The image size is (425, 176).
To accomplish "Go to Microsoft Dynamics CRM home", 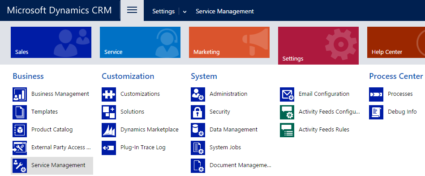I will coord(60,10).
